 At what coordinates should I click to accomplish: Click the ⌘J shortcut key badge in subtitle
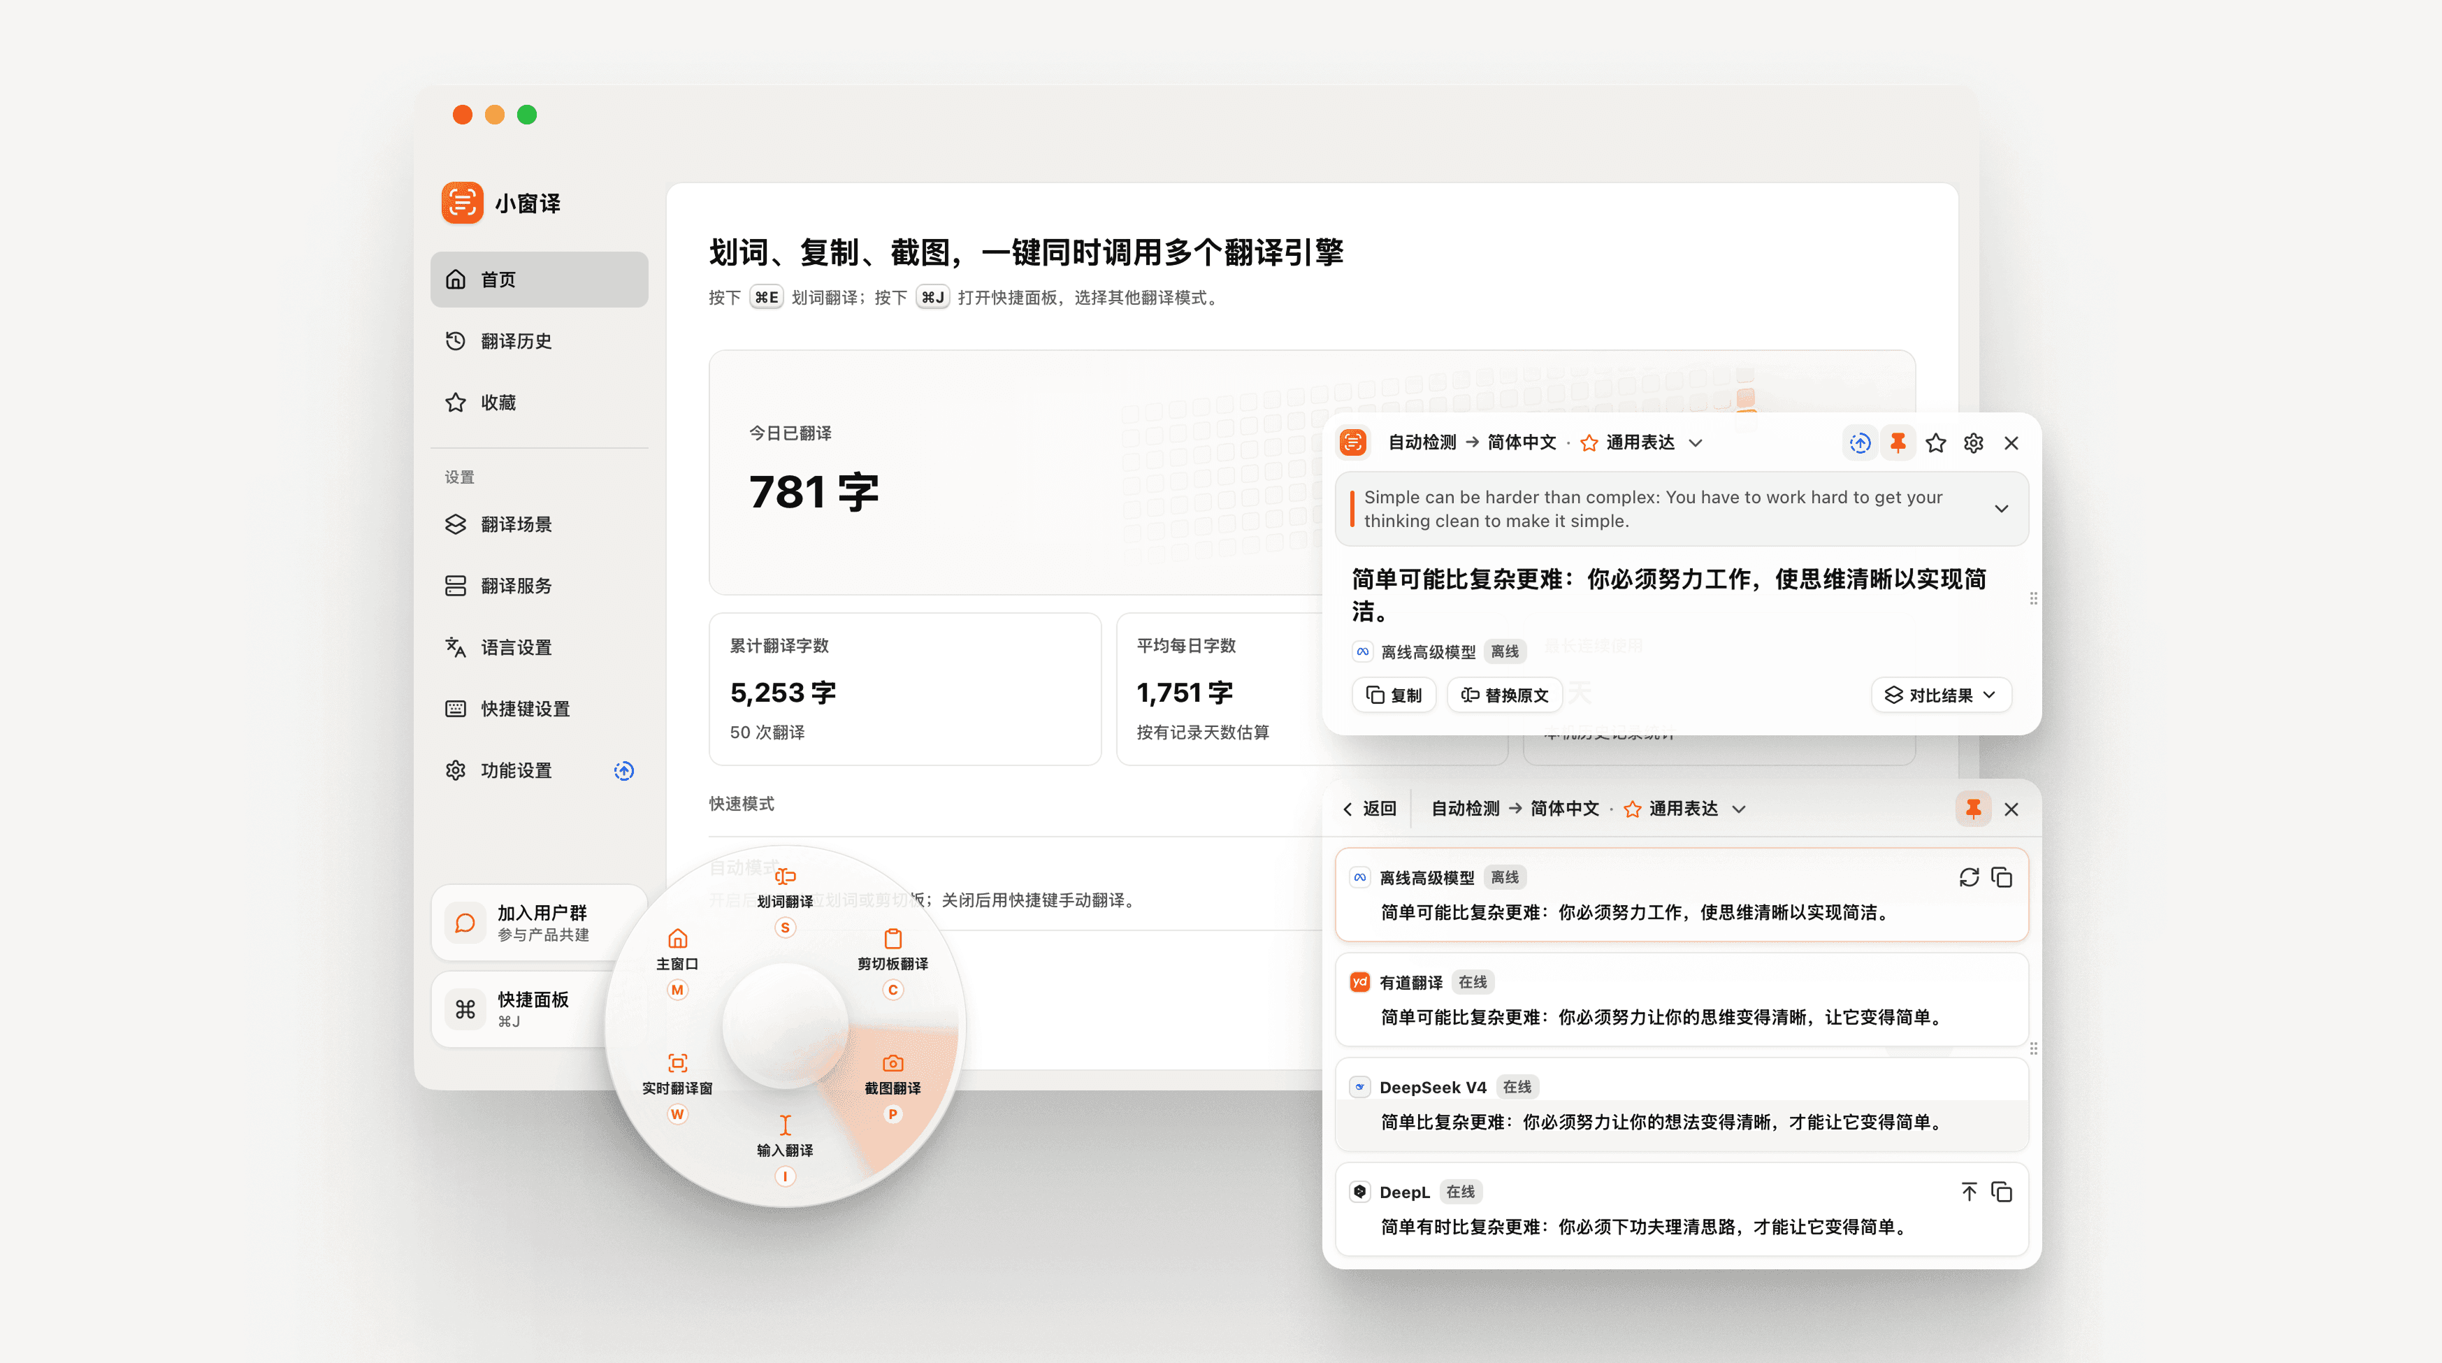tap(933, 298)
